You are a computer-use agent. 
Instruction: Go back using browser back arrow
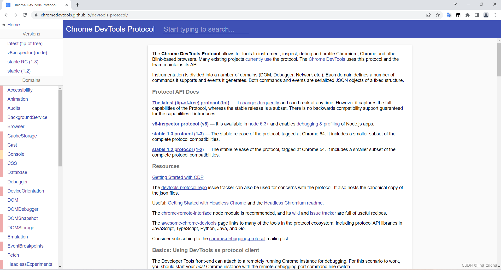point(6,15)
